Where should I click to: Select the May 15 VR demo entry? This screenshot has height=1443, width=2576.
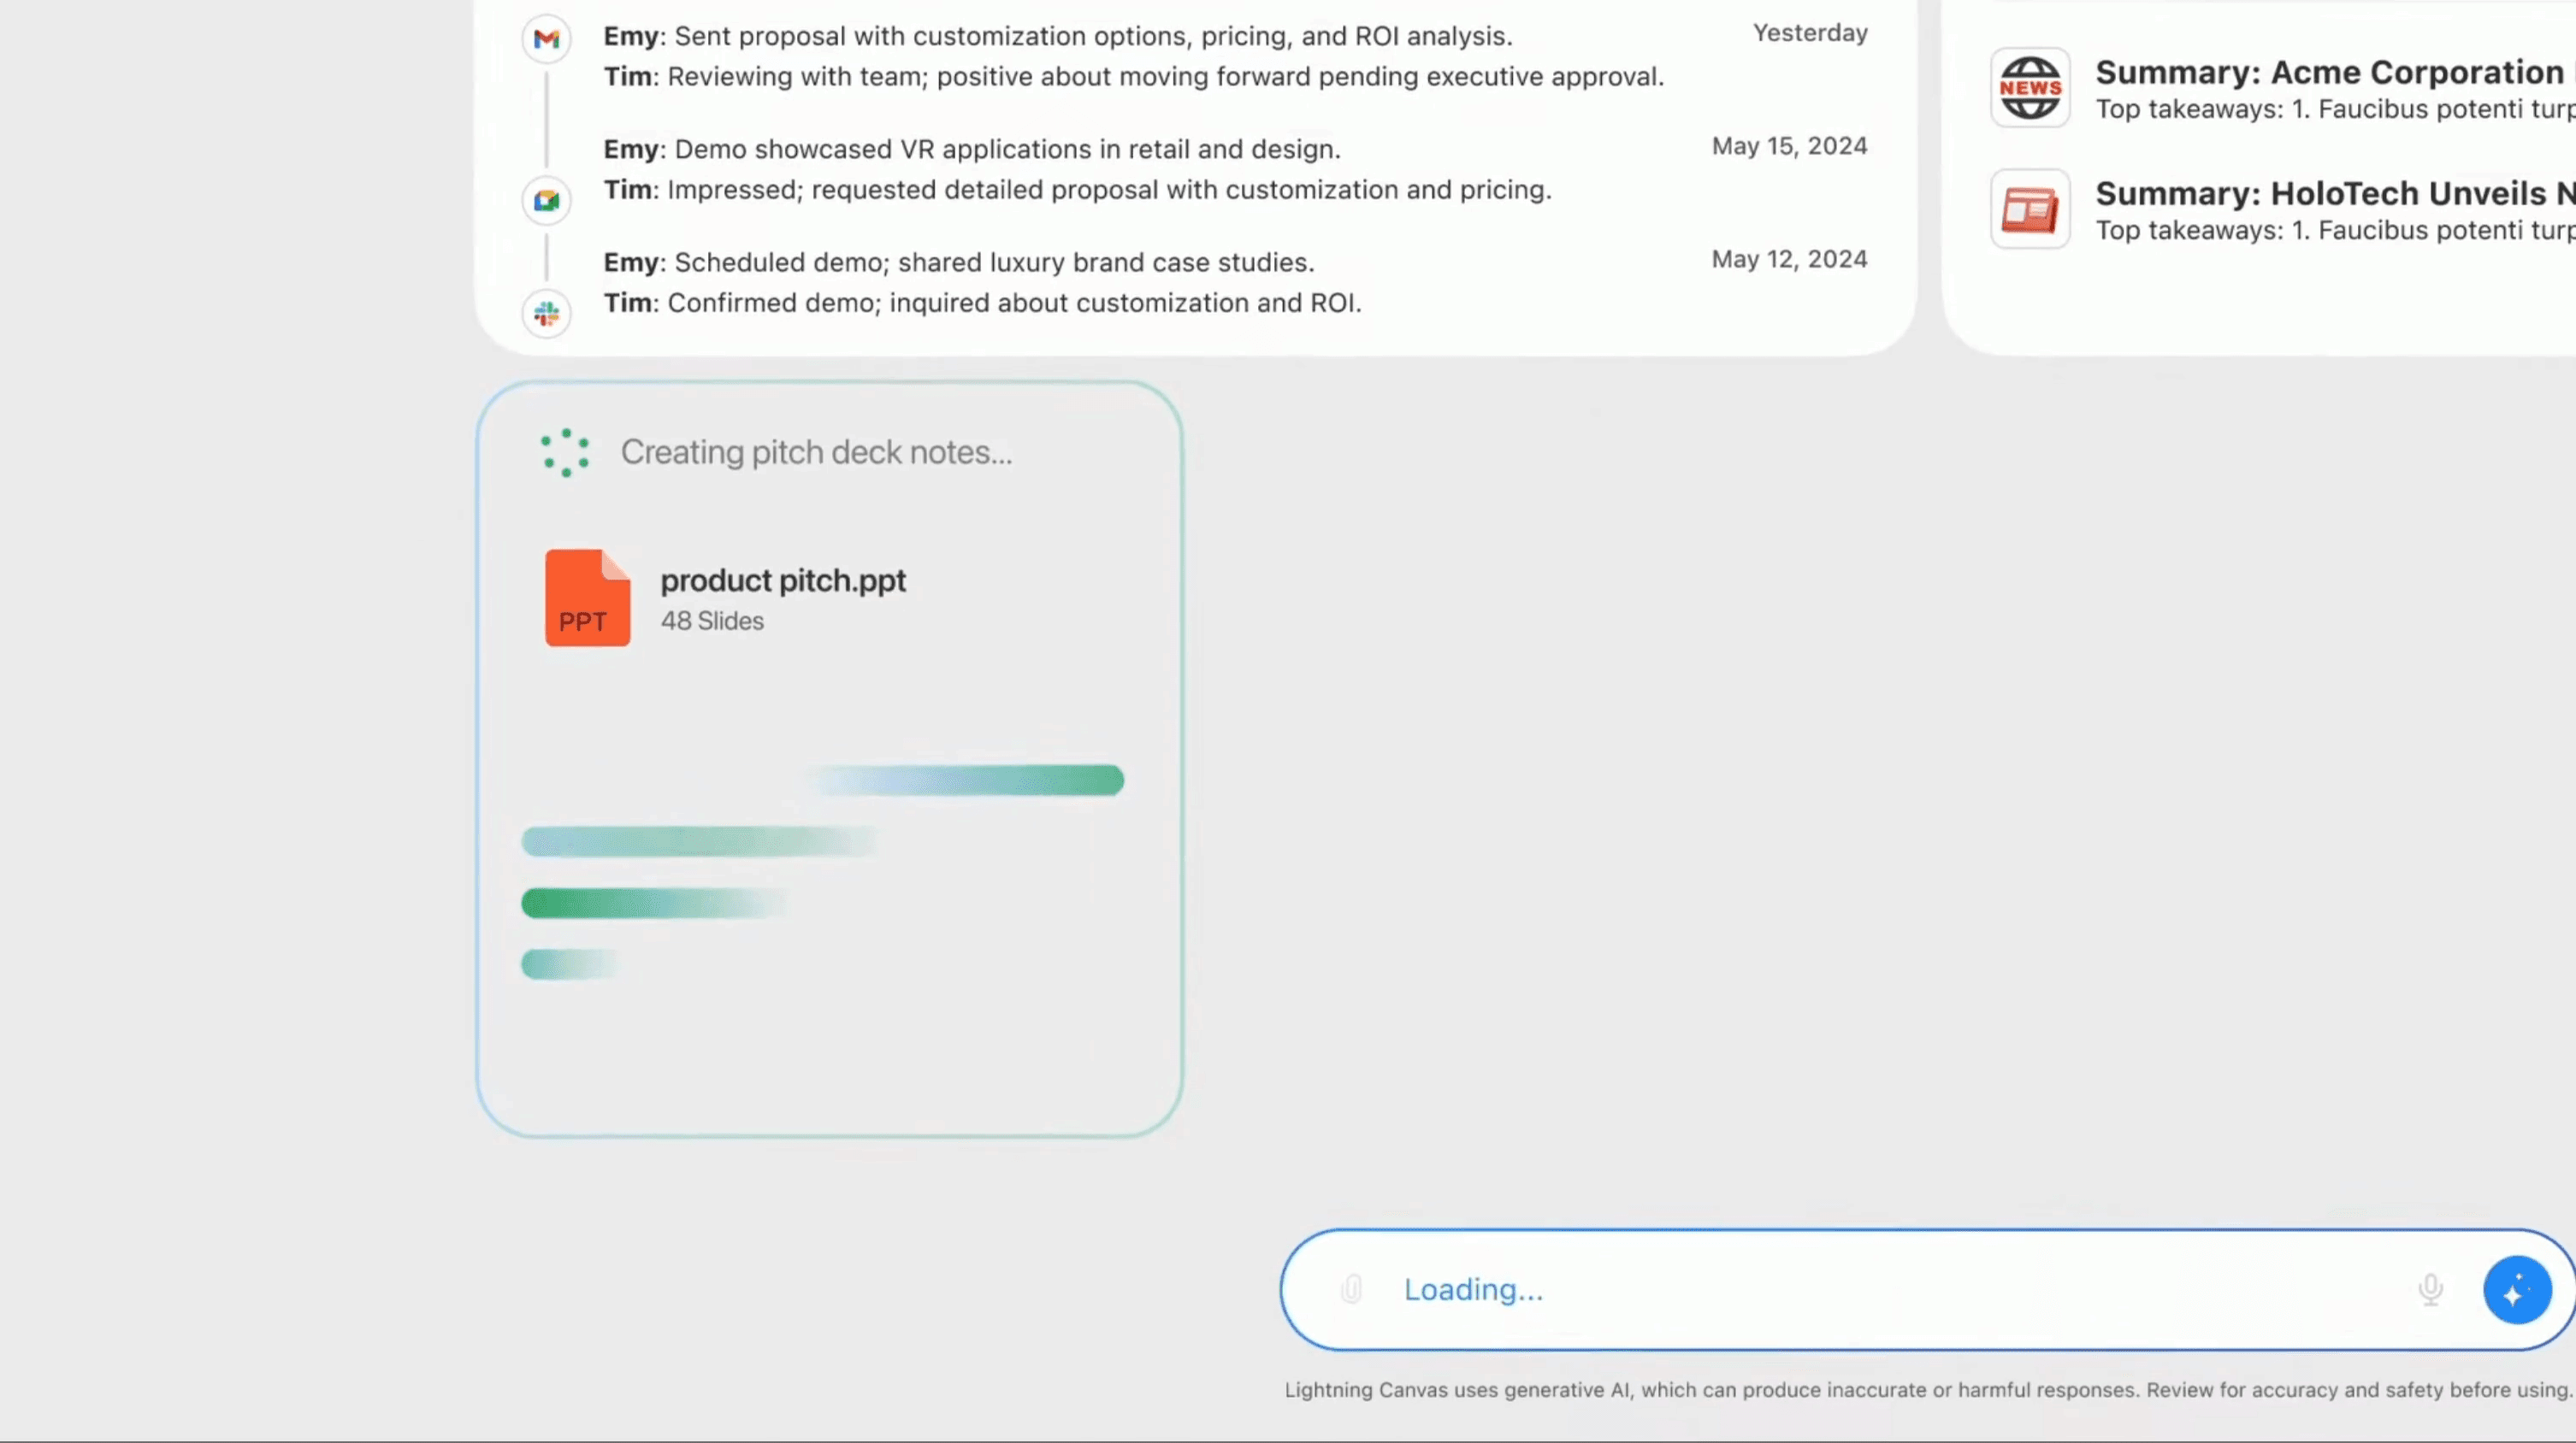click(972, 148)
